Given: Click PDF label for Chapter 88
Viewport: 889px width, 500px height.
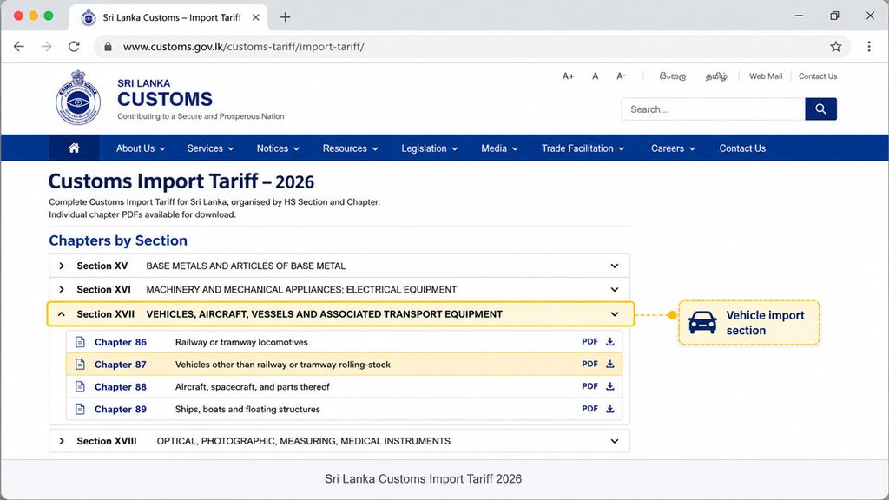Looking at the screenshot, I should [589, 386].
